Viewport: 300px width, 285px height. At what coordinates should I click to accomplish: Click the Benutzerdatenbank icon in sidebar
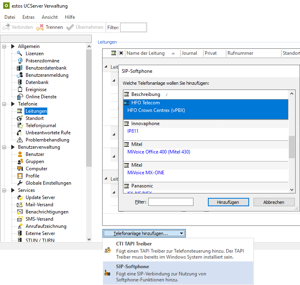(x=20, y=68)
